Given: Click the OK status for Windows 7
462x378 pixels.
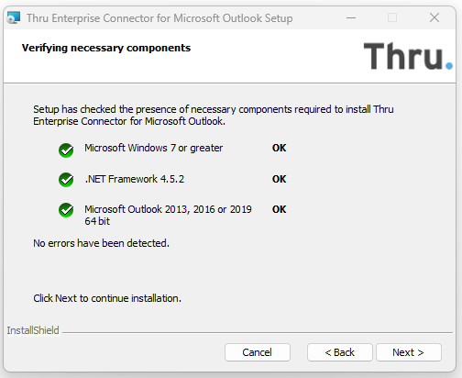Looking at the screenshot, I should 279,148.
